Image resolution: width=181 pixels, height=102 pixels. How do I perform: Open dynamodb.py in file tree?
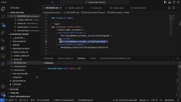[x=19, y=81]
